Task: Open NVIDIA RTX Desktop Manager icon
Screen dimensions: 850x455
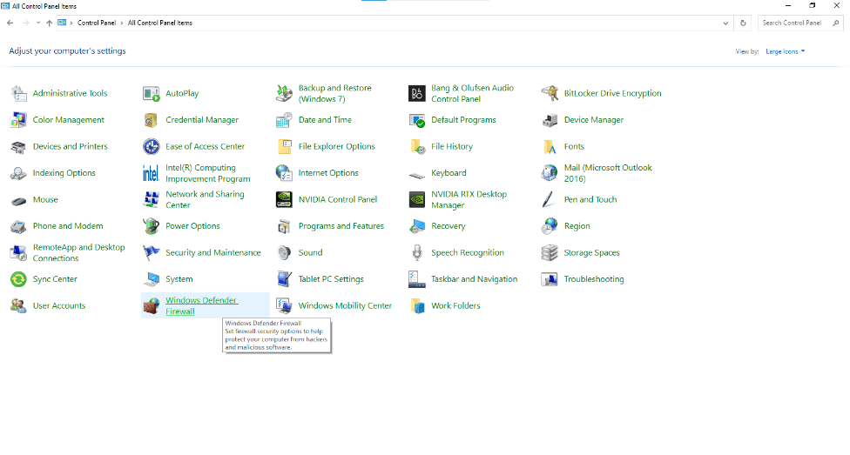Action: [x=417, y=199]
